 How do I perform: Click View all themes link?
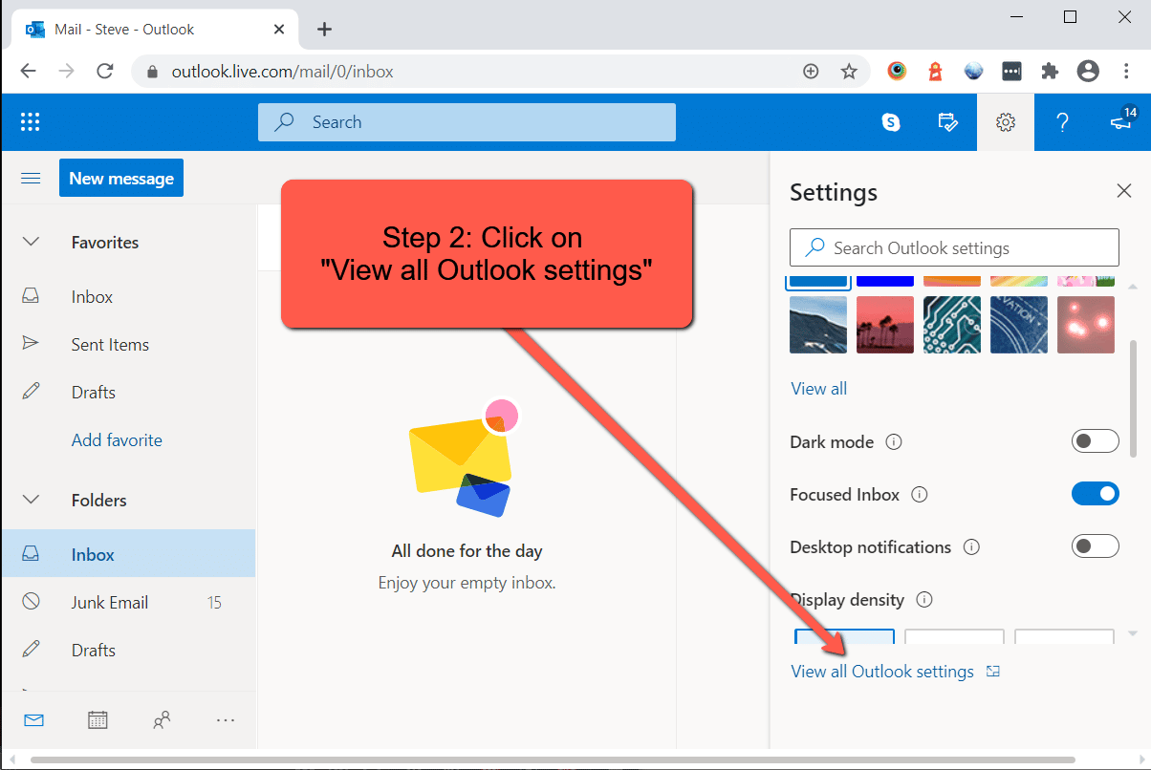click(x=819, y=389)
